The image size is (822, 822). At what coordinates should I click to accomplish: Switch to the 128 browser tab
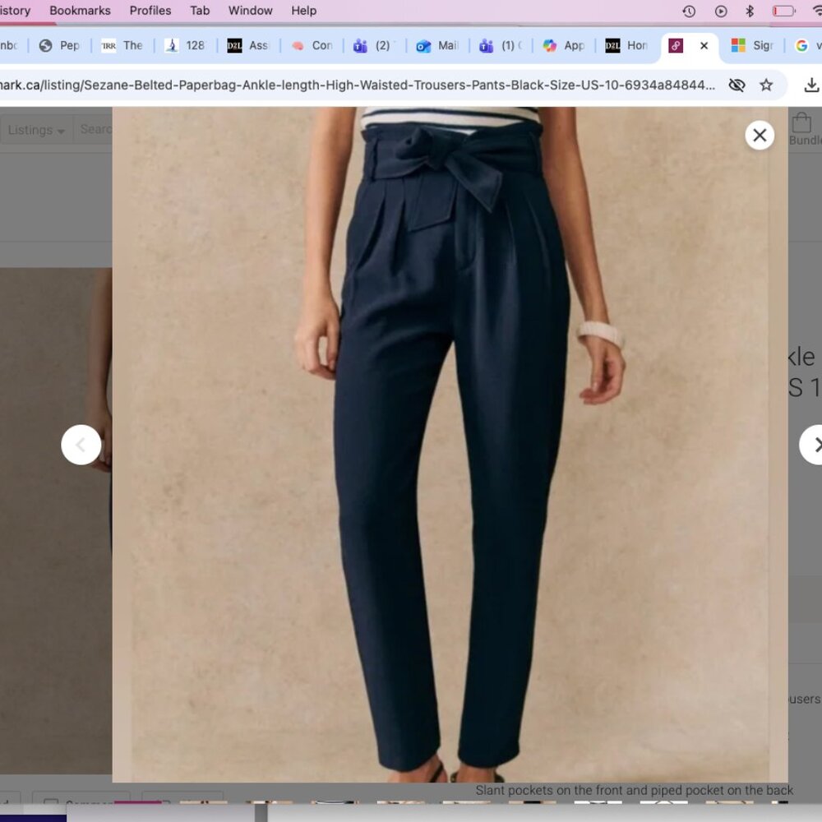point(185,45)
